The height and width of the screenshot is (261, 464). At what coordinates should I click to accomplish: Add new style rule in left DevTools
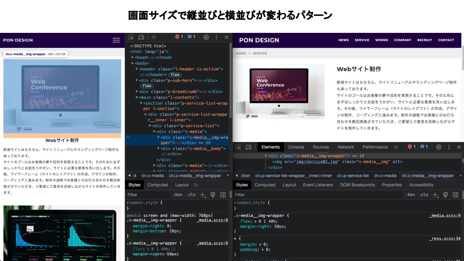(x=203, y=195)
